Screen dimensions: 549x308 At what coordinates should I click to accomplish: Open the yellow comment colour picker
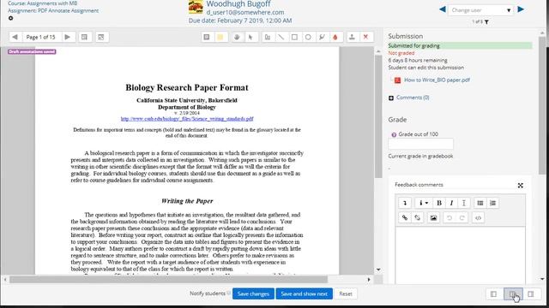[220, 37]
